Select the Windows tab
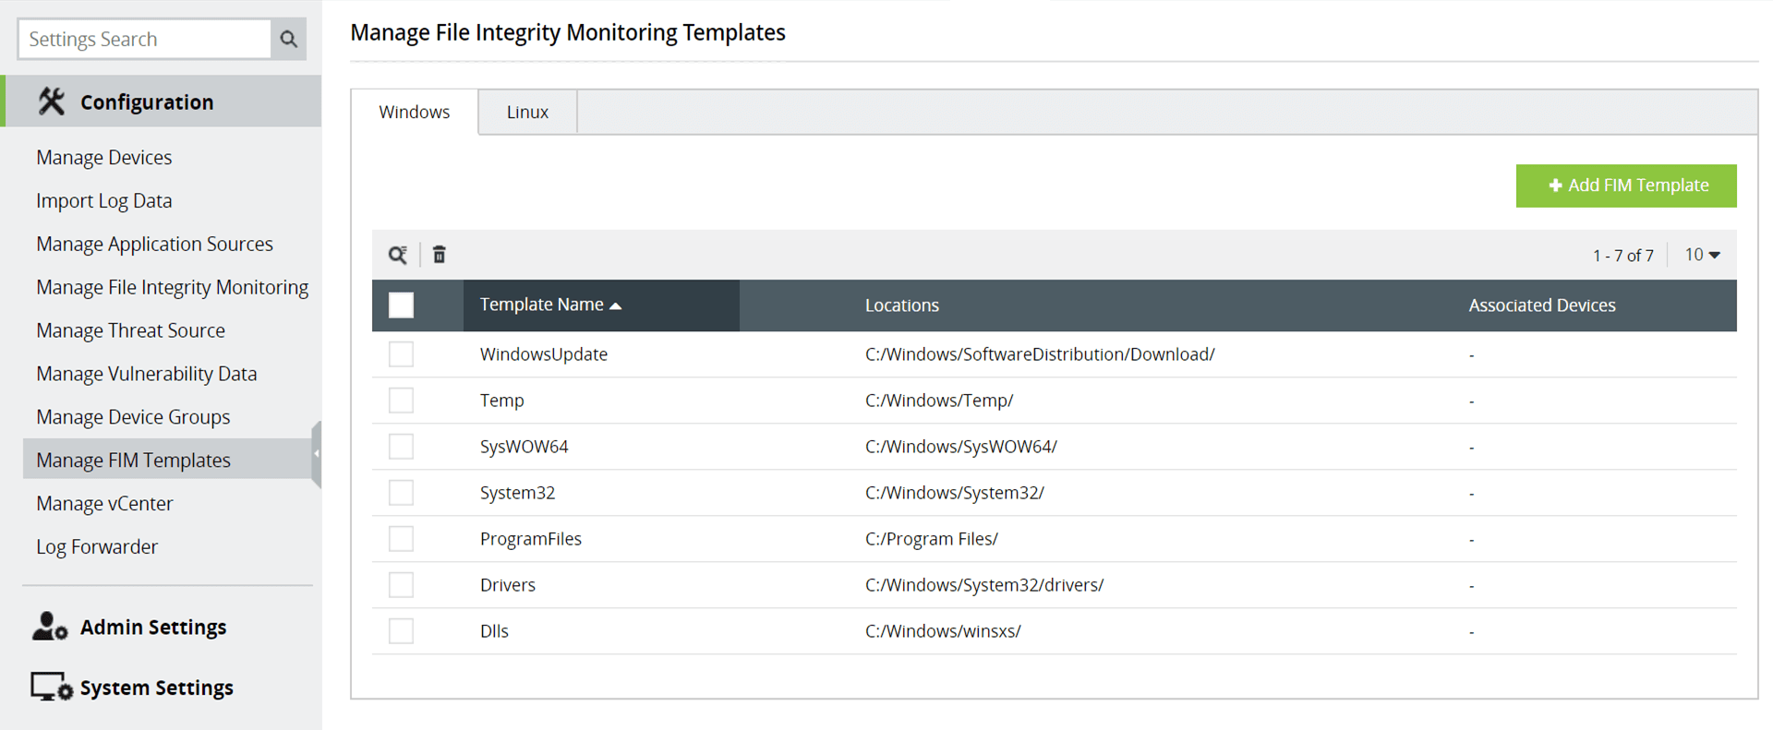Viewport: 1773px width, 730px height. [x=415, y=112]
